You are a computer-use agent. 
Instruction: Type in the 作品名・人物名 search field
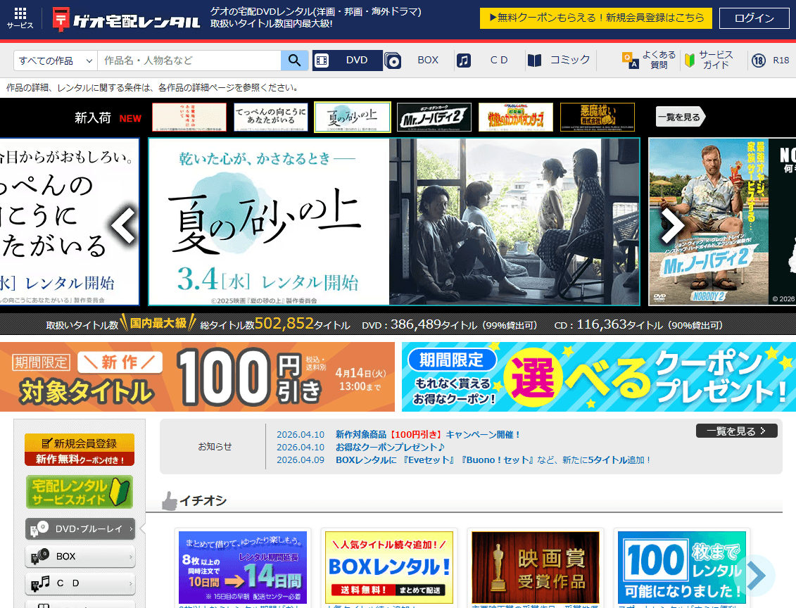pos(189,61)
